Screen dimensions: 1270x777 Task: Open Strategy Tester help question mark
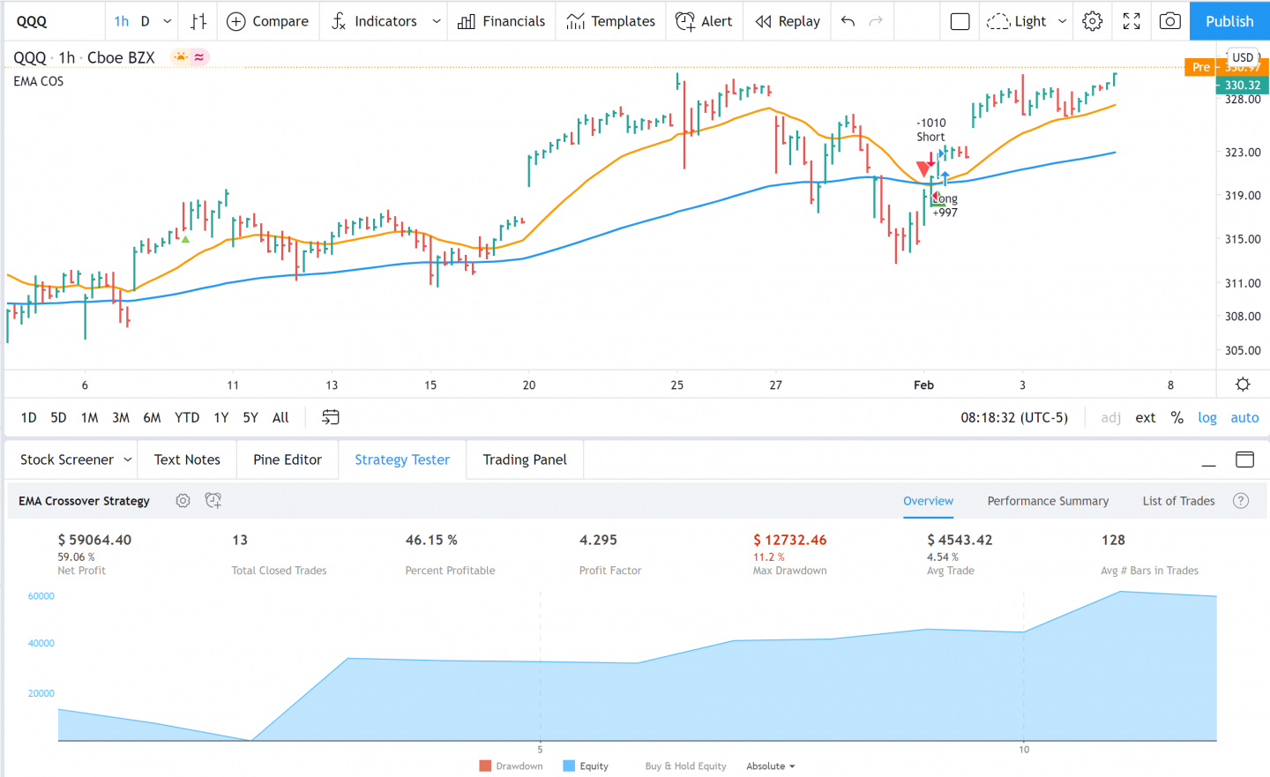click(1241, 500)
